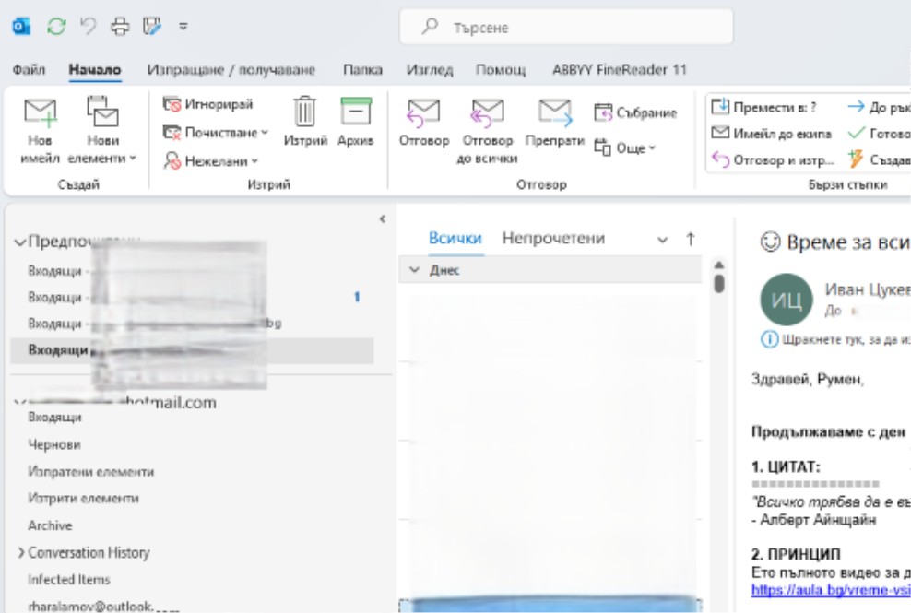
Task: Expand the Conversation History folder
Action: [21, 552]
